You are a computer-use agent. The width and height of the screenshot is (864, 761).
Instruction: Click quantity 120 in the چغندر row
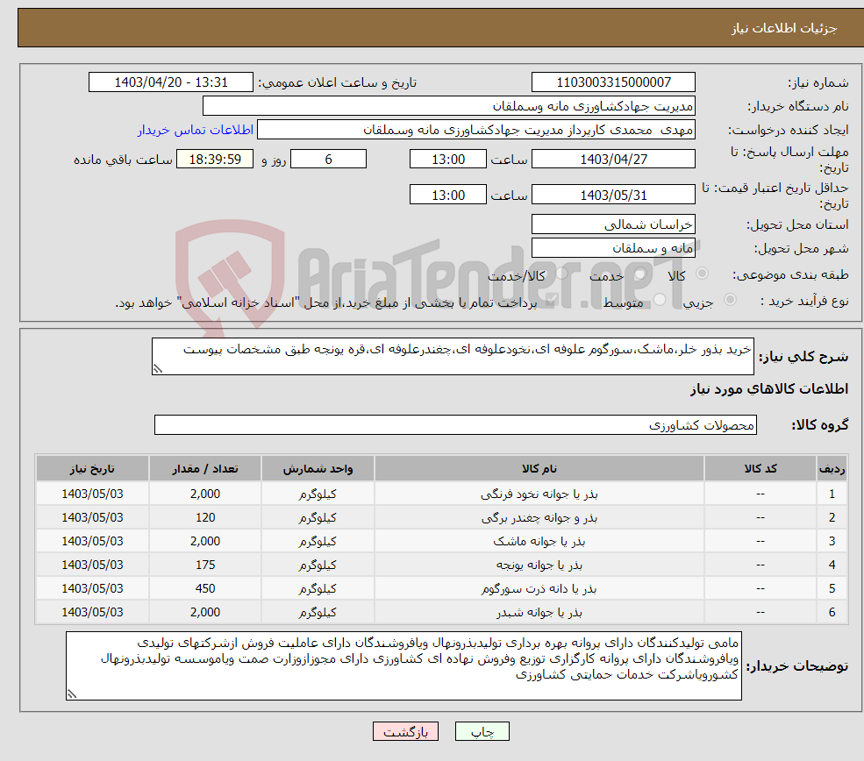point(205,517)
